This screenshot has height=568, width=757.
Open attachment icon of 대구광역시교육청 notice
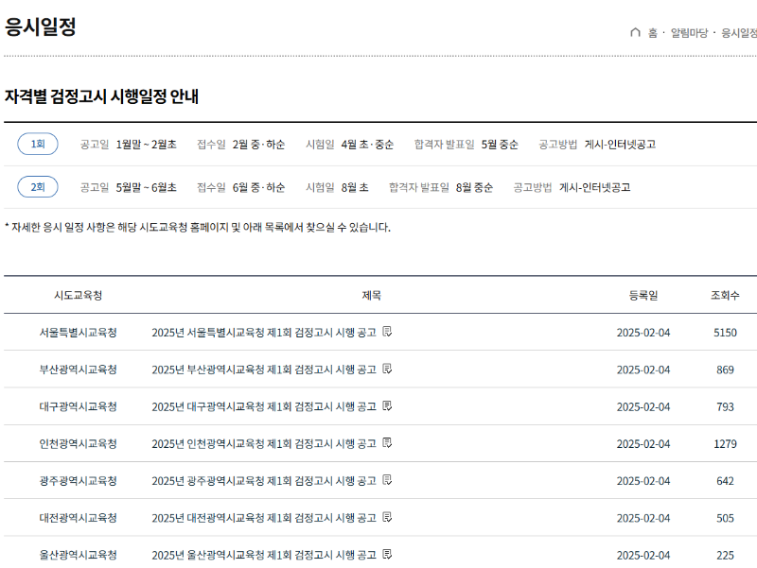point(387,406)
